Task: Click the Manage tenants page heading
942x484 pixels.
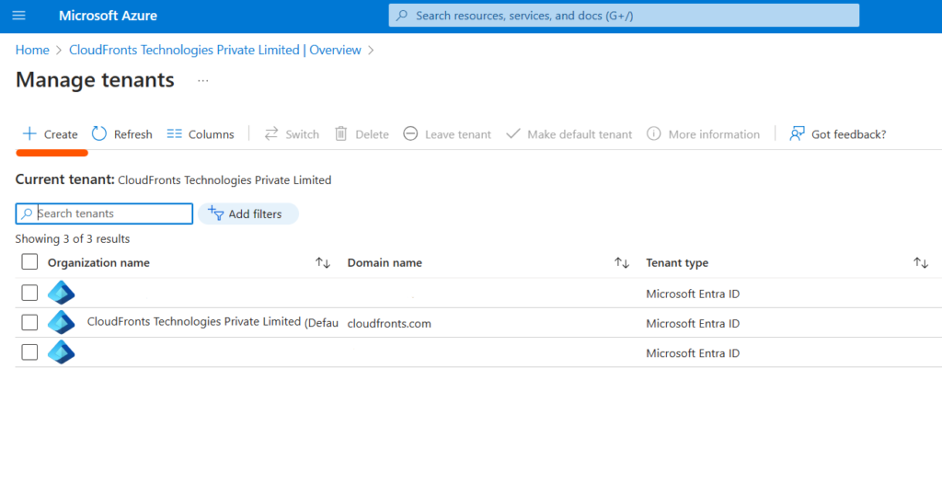Action: 95,80
